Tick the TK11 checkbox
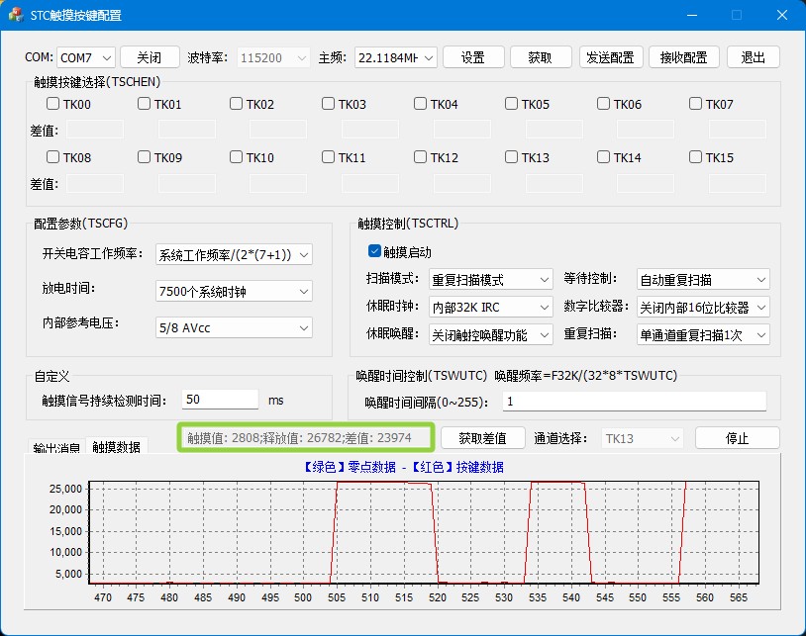This screenshot has width=806, height=636. point(328,157)
